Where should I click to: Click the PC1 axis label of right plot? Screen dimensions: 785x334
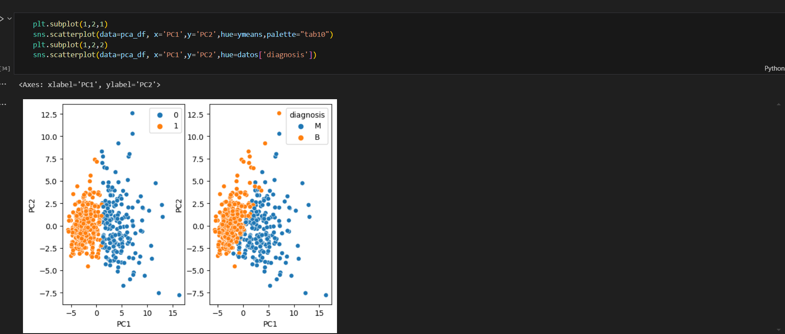[x=270, y=324]
